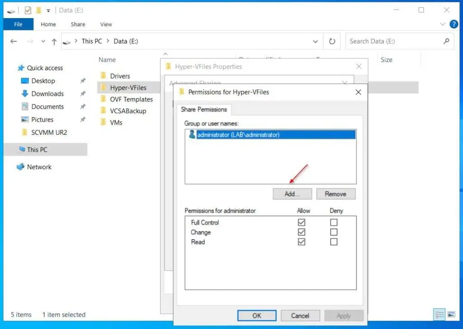Go back with the Back arrow
The image size is (463, 329).
click(x=14, y=41)
